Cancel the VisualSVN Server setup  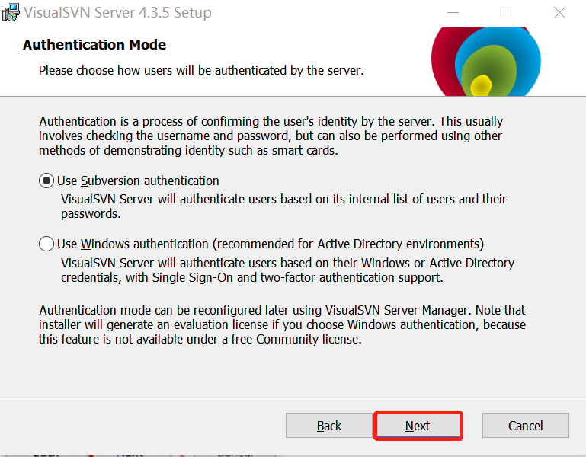coord(526,426)
